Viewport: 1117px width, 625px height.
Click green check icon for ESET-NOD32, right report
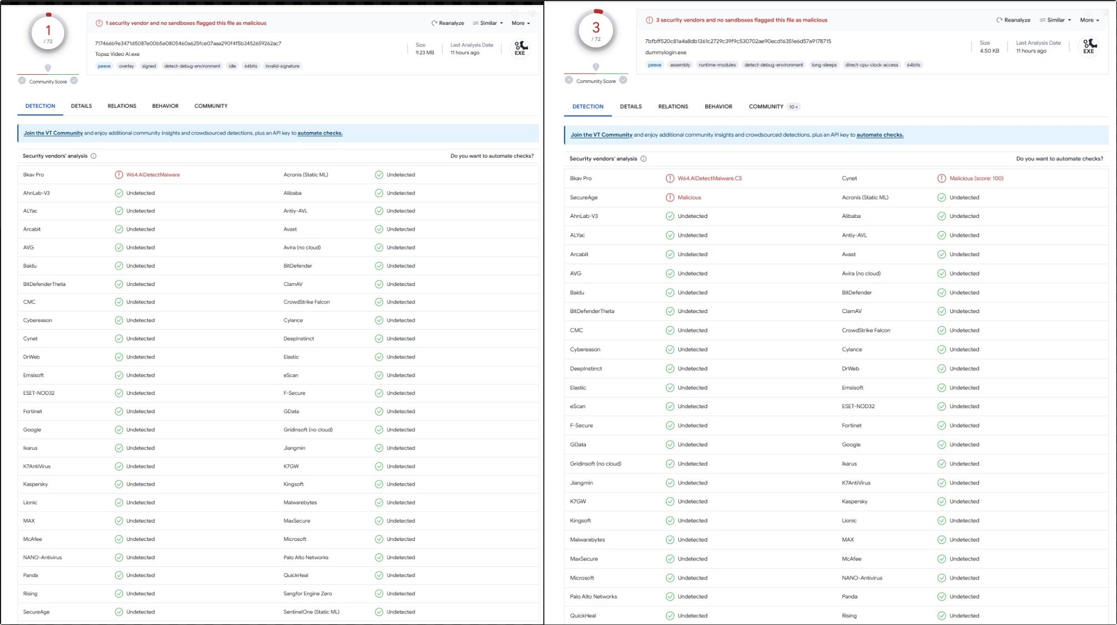(942, 407)
